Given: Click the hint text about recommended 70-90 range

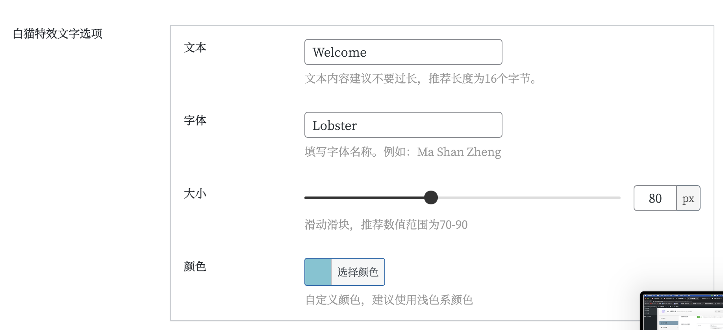Looking at the screenshot, I should (x=386, y=225).
